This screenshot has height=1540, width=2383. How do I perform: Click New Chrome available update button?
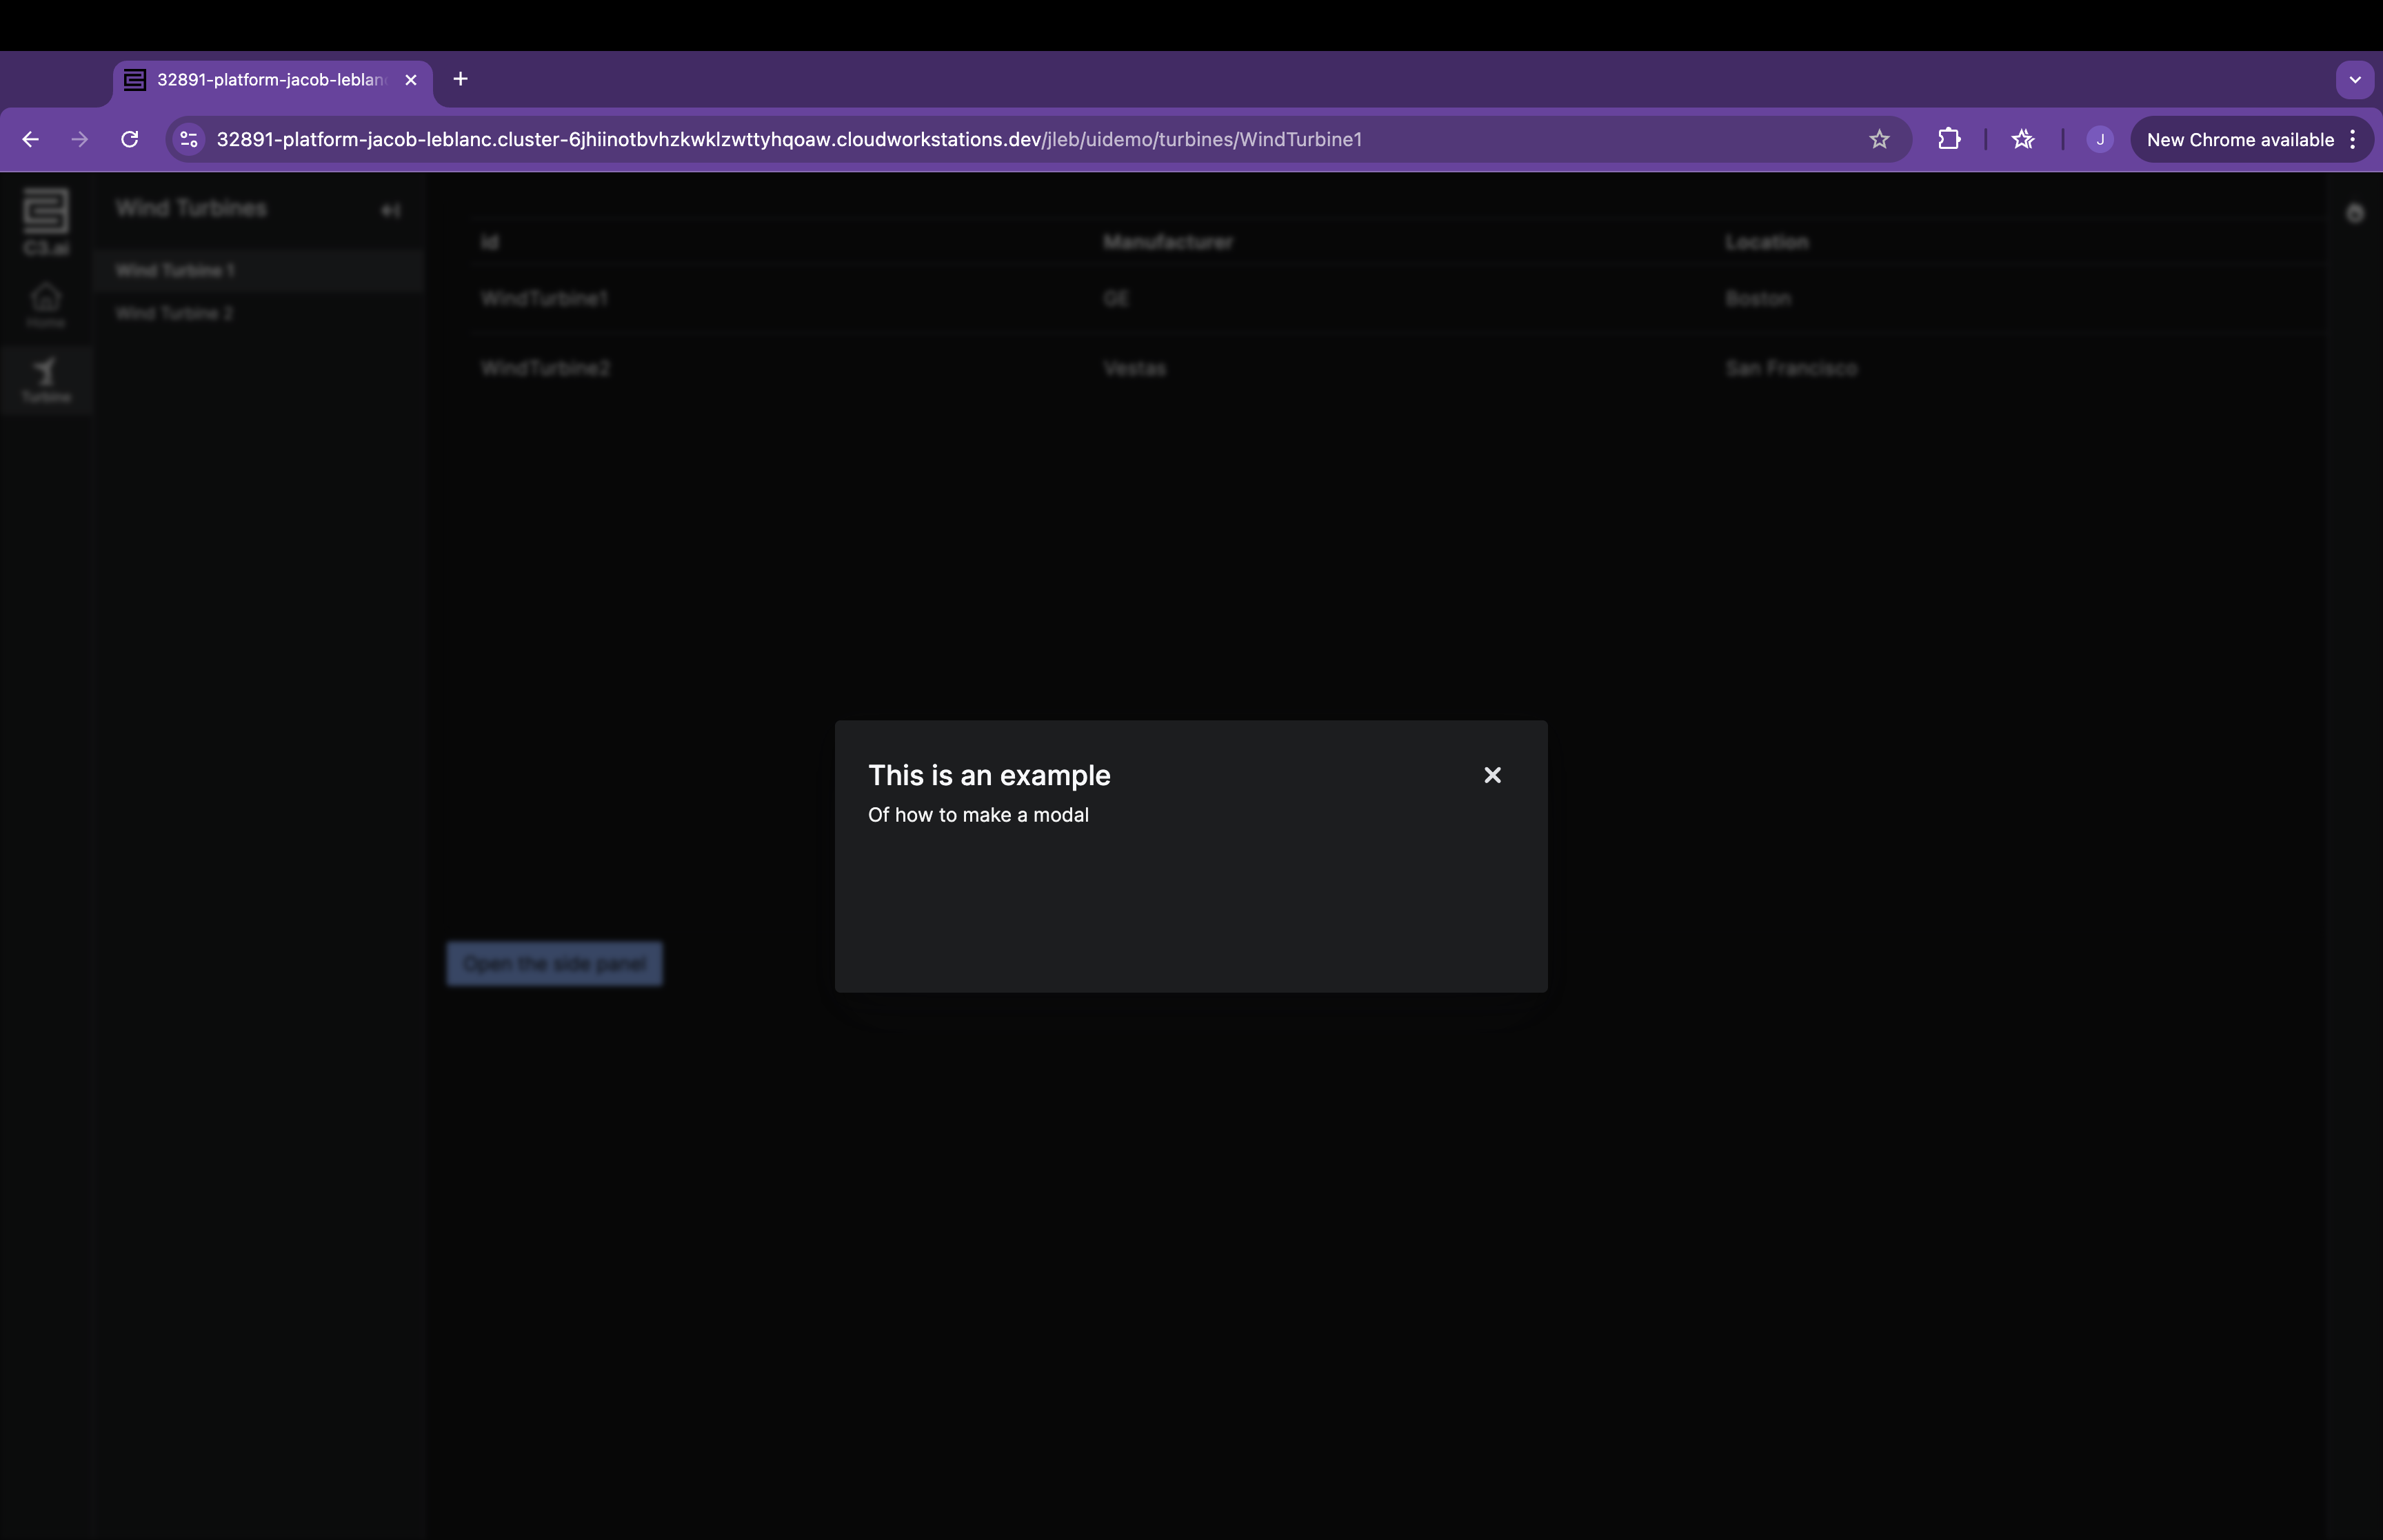pyautogui.click(x=2239, y=139)
